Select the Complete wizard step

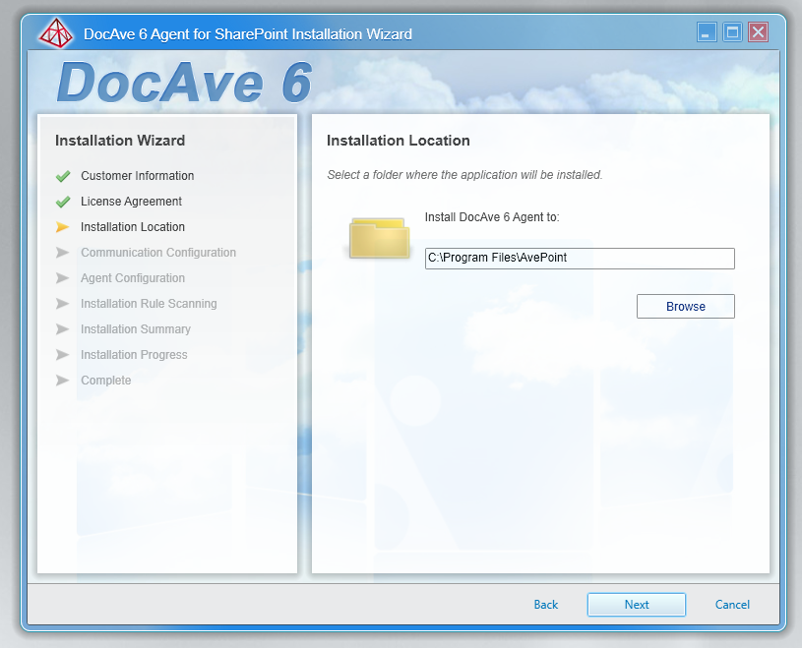105,380
